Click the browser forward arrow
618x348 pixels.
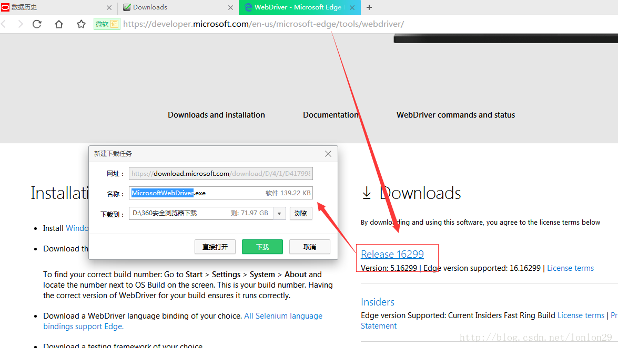coord(21,24)
